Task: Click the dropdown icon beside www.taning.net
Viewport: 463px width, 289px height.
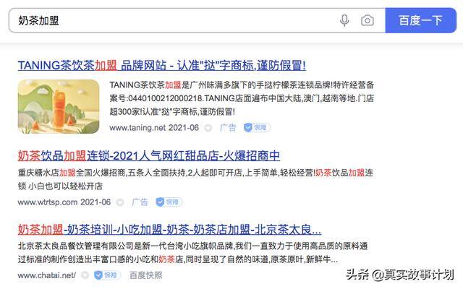Action: tap(208, 128)
